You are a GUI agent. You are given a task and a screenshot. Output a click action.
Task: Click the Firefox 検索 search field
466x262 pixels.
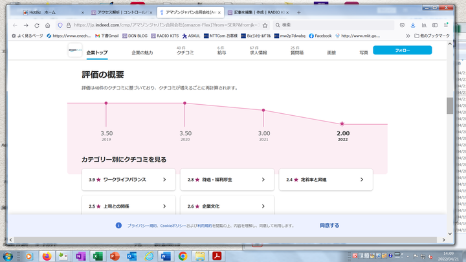coord(330,25)
